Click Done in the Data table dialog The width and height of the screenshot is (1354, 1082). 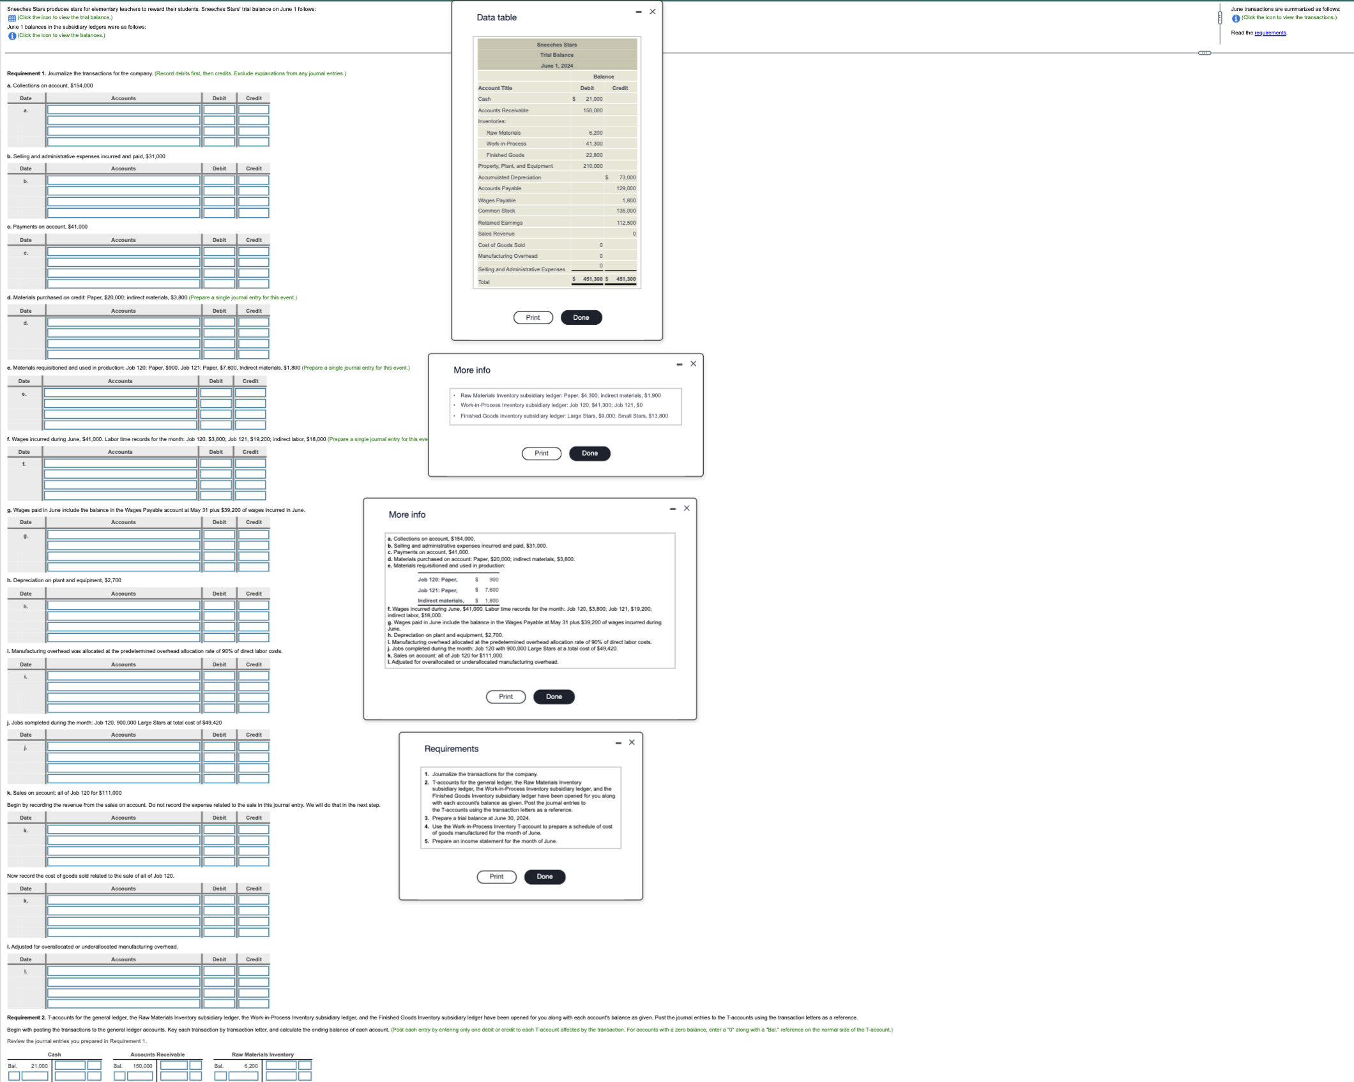pyautogui.click(x=581, y=317)
